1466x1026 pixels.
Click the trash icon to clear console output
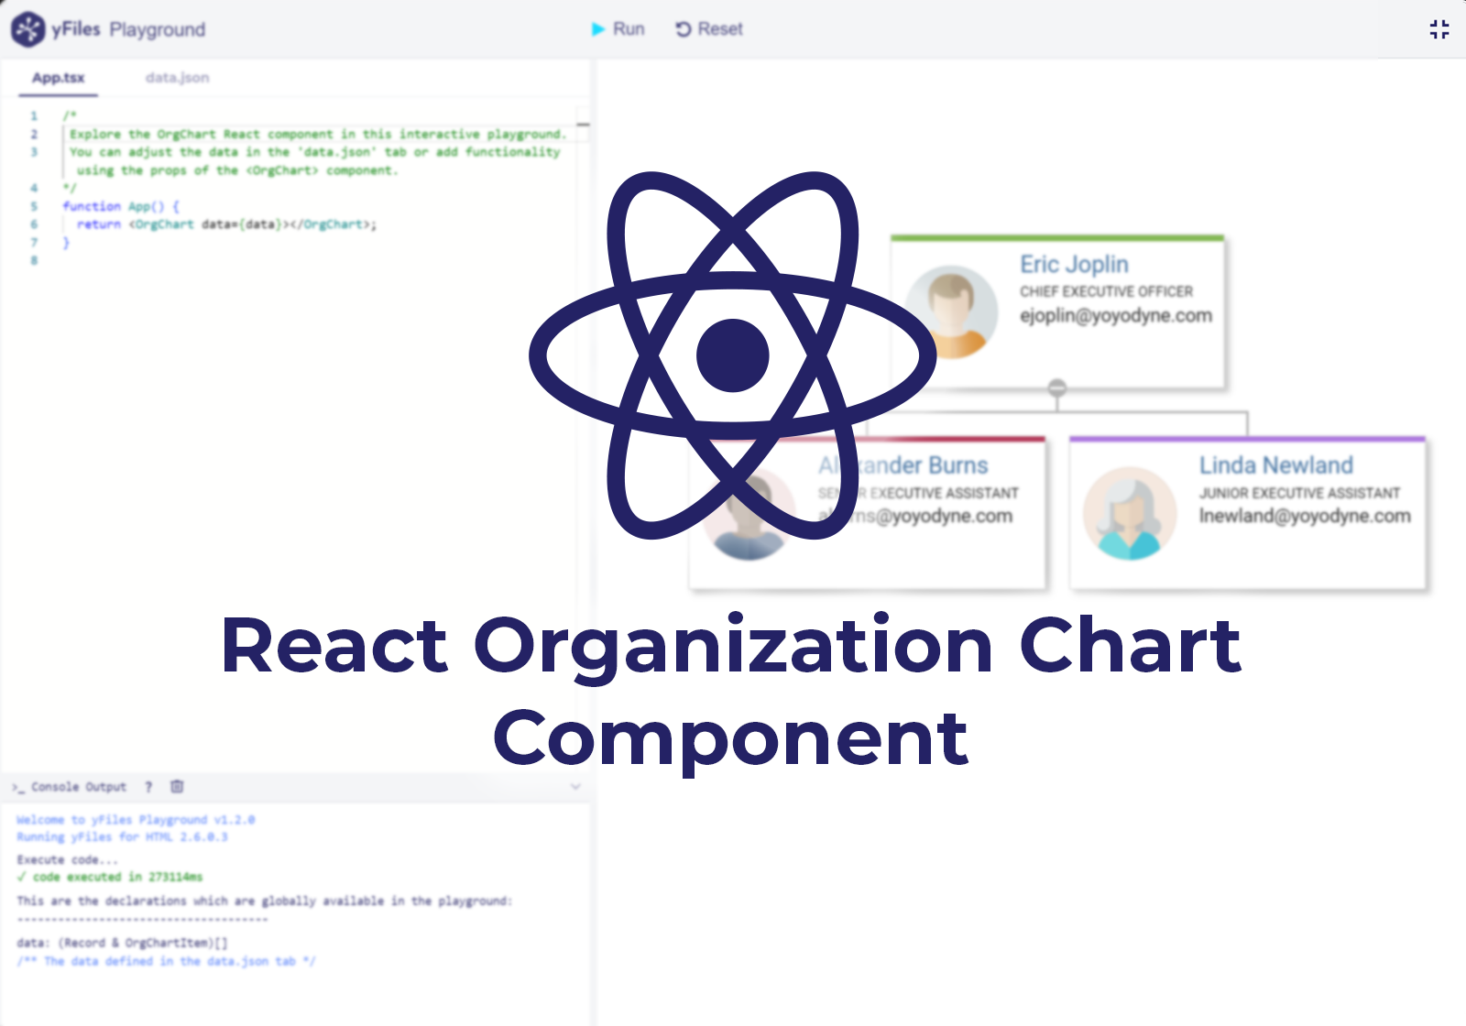click(x=177, y=786)
